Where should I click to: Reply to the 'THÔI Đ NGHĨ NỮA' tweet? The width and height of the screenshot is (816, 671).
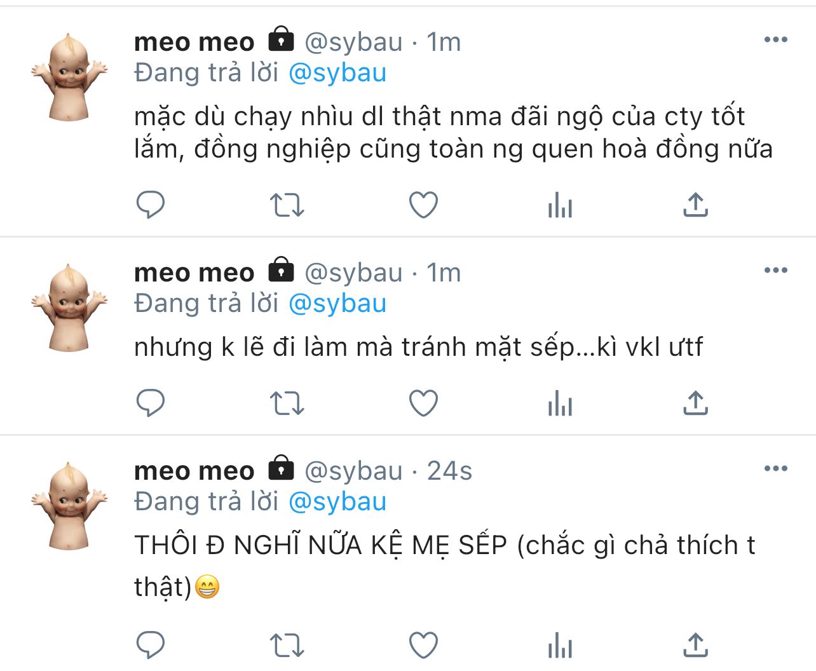point(151,645)
